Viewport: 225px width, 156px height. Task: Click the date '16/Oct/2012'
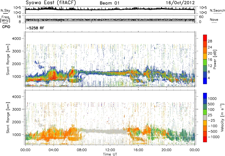(180, 3)
